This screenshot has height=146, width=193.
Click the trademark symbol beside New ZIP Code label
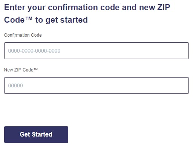point(36,69)
